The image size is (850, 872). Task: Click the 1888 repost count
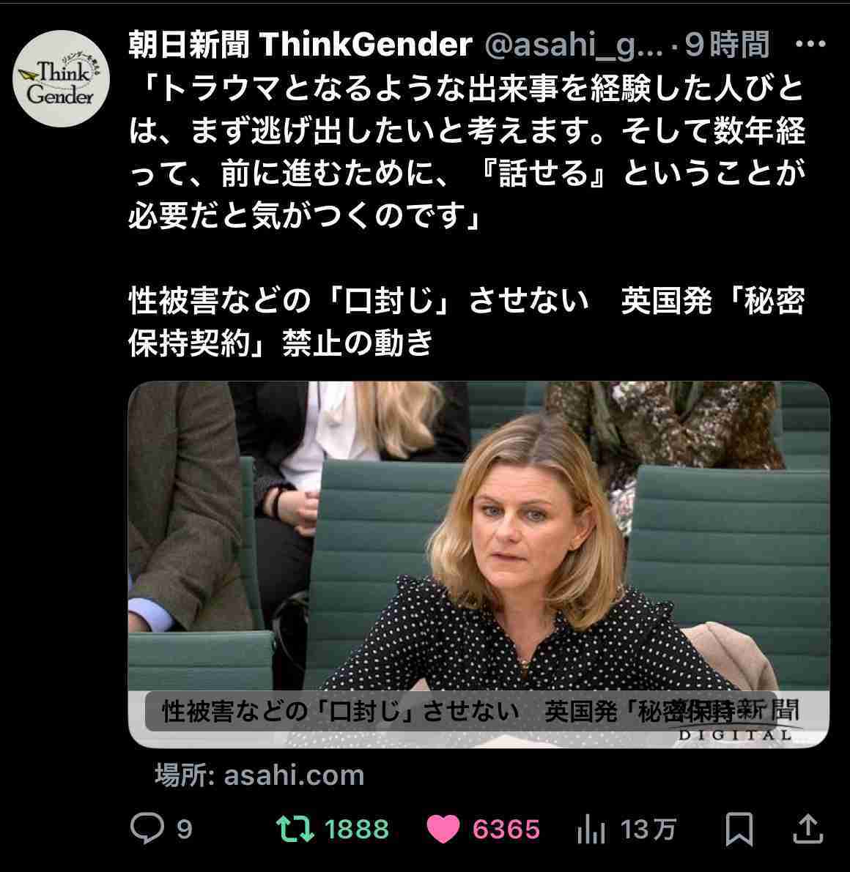[x=357, y=830]
